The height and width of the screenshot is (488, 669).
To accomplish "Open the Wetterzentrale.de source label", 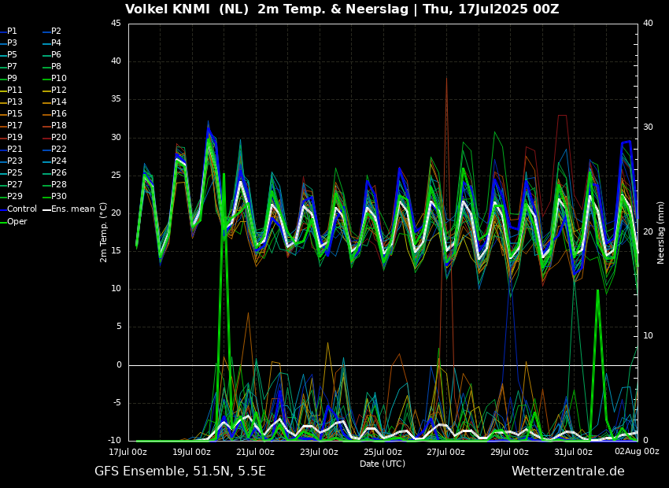I will [x=568, y=471].
